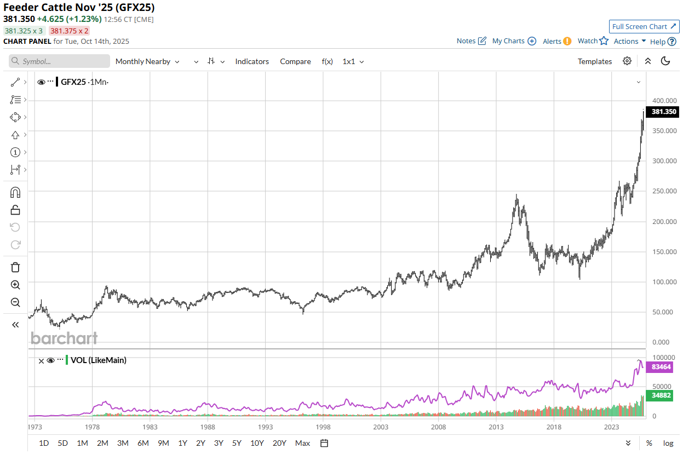Screen dimensions: 683x454
Task: Select the 5Y time range
Action: [x=237, y=443]
